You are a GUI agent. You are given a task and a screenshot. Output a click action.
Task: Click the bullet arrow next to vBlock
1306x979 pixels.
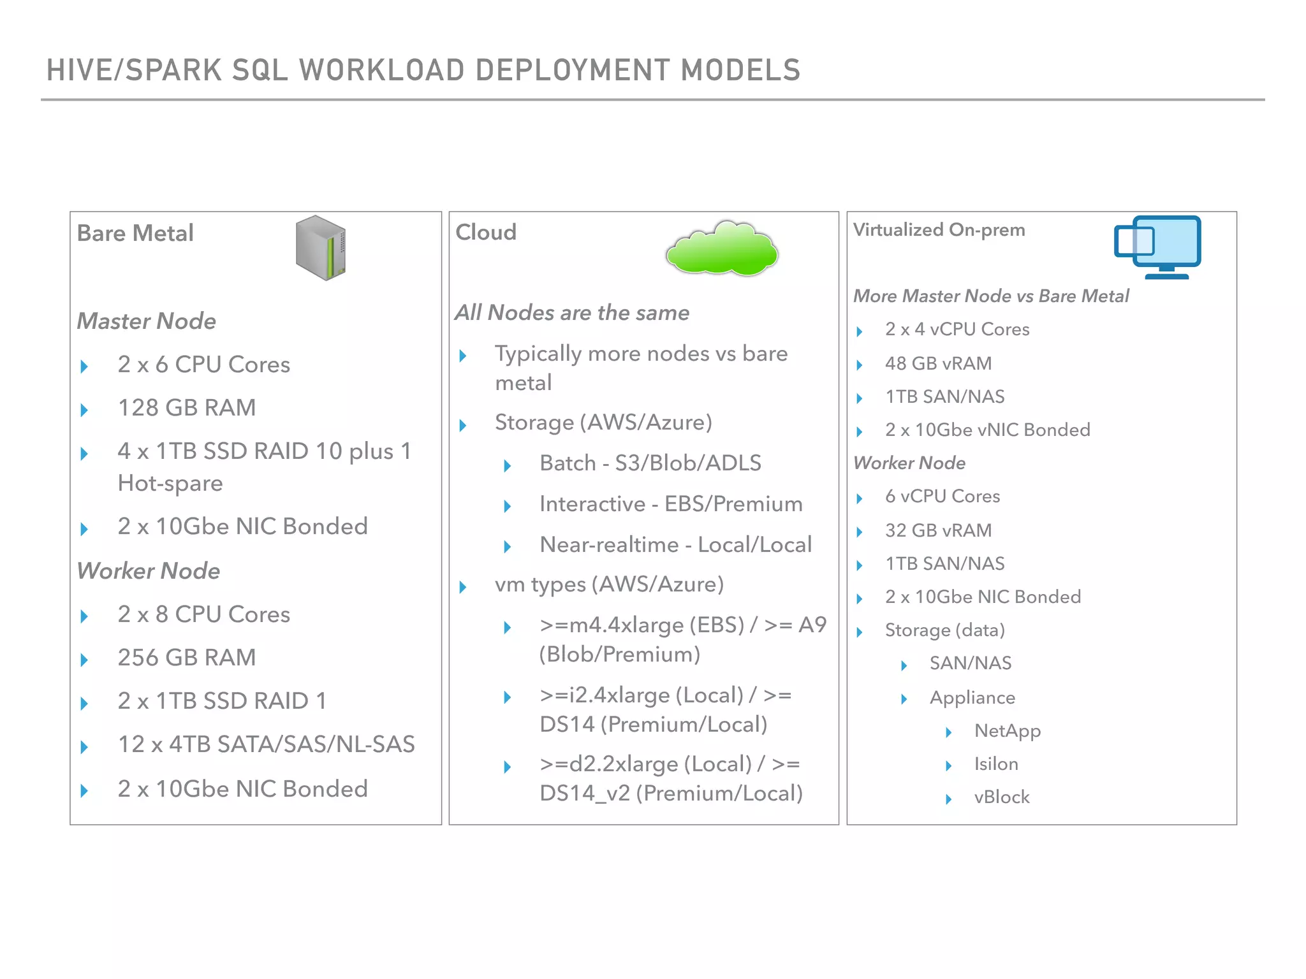pyautogui.click(x=948, y=799)
